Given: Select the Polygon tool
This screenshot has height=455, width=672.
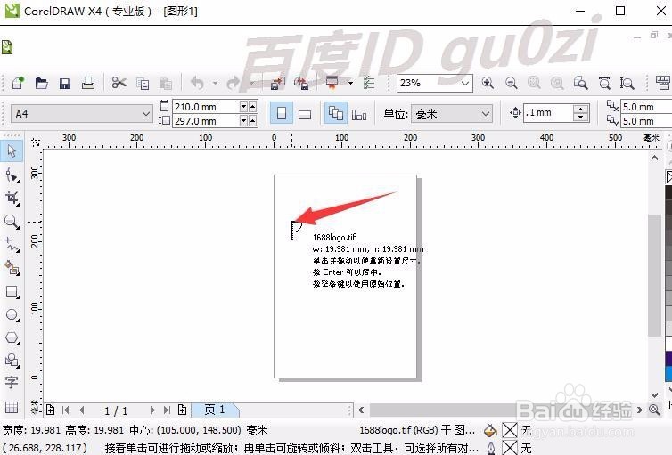Looking at the screenshot, I should pos(12,338).
